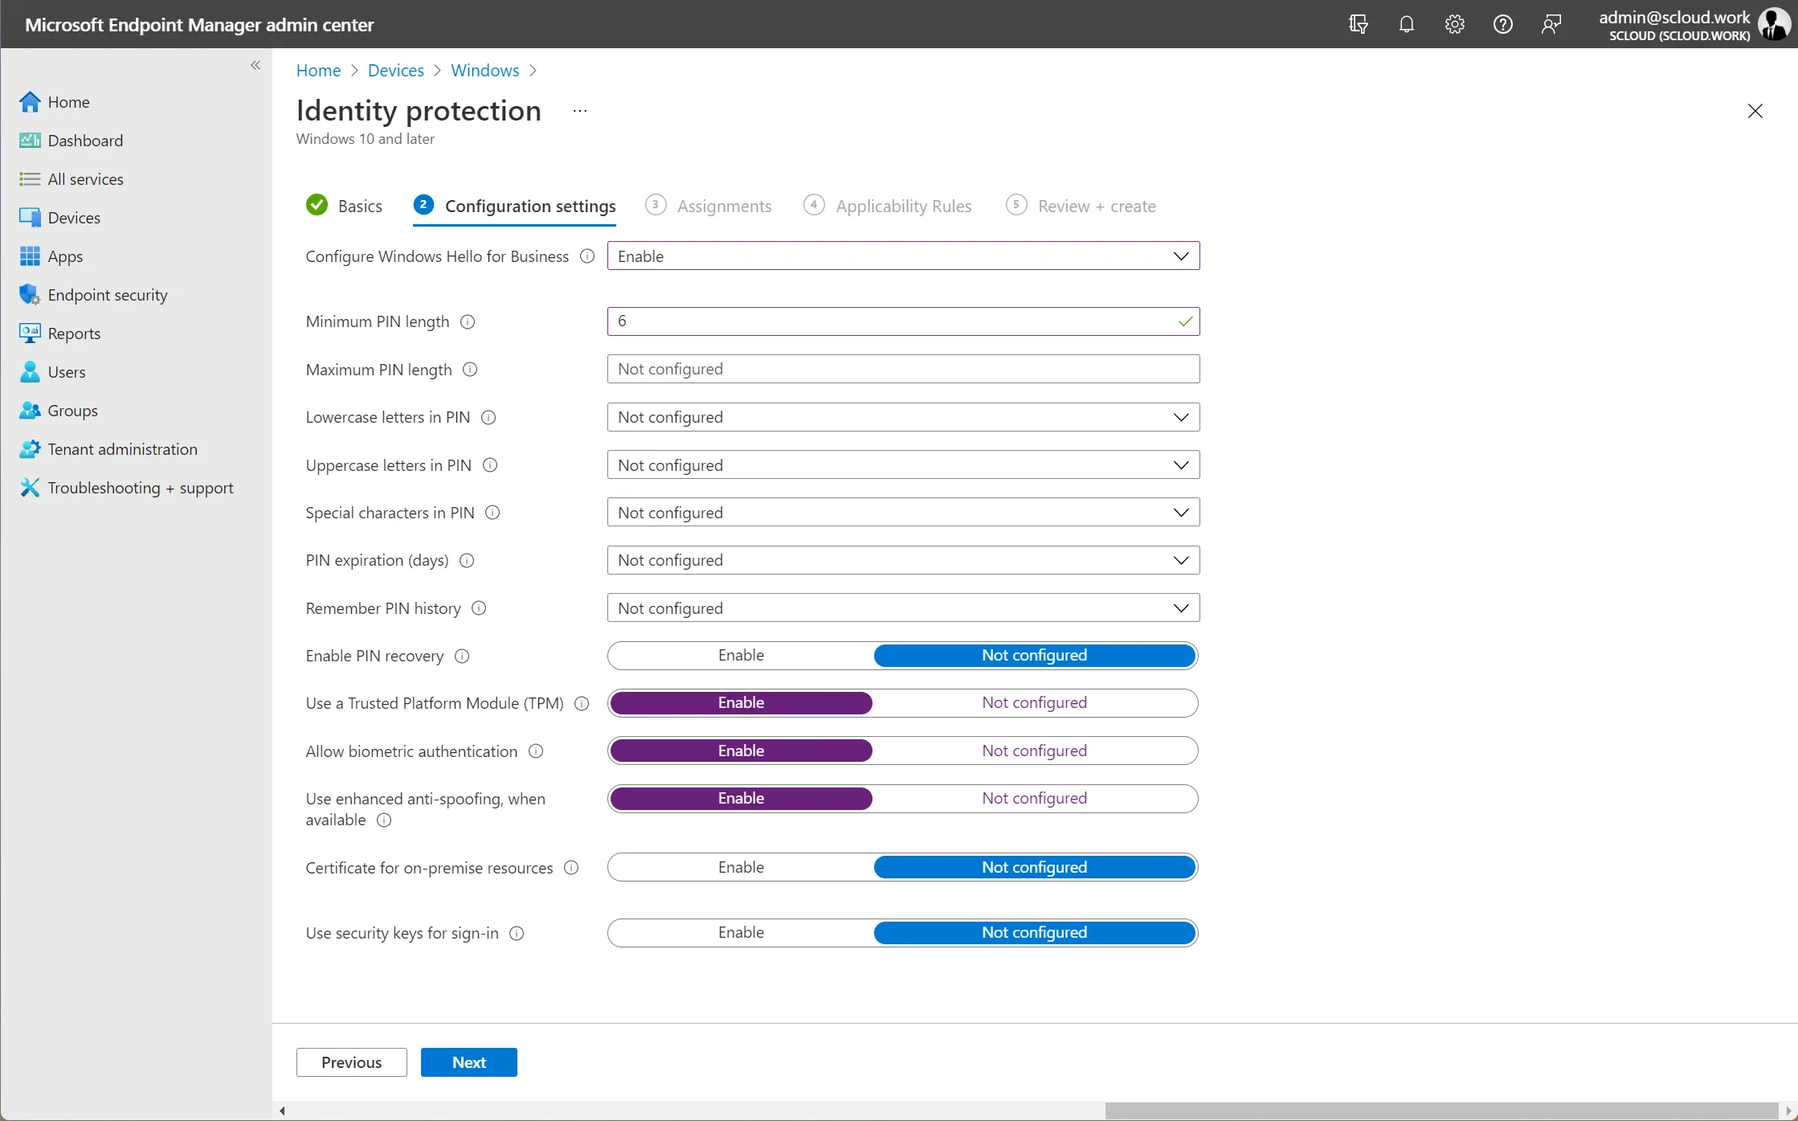The image size is (1798, 1121).
Task: Open the Endpoint security shield icon
Action: click(30, 295)
